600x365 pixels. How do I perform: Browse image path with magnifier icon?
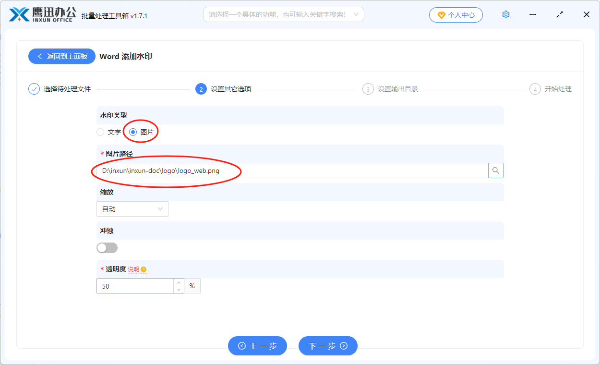[496, 170]
